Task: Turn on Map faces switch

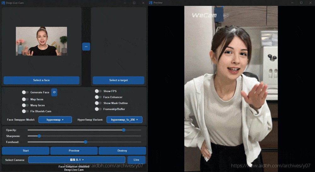Action: (25, 99)
